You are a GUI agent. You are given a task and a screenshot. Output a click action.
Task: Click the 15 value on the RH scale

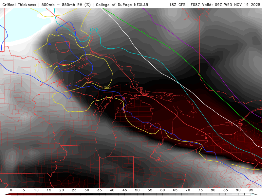tap(49, 190)
